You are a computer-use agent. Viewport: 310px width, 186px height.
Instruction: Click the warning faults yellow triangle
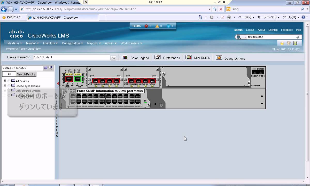point(157,26)
